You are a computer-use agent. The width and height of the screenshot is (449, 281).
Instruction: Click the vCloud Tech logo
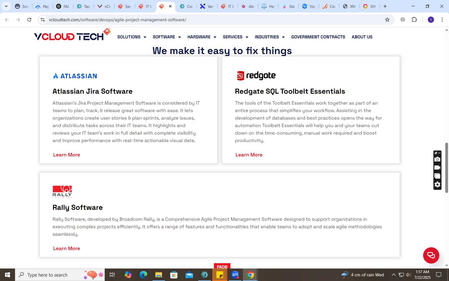pos(72,35)
